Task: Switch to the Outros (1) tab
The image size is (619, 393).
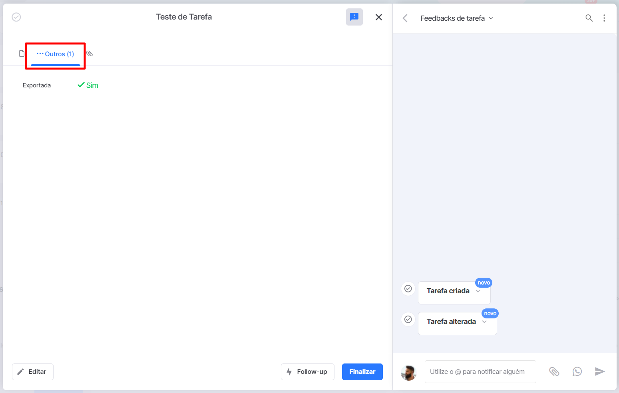Action: (x=56, y=54)
